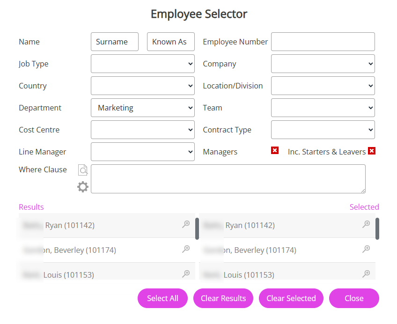Toggle the Inc. Starters & Leavers checkbox
The image size is (397, 324).
(372, 151)
